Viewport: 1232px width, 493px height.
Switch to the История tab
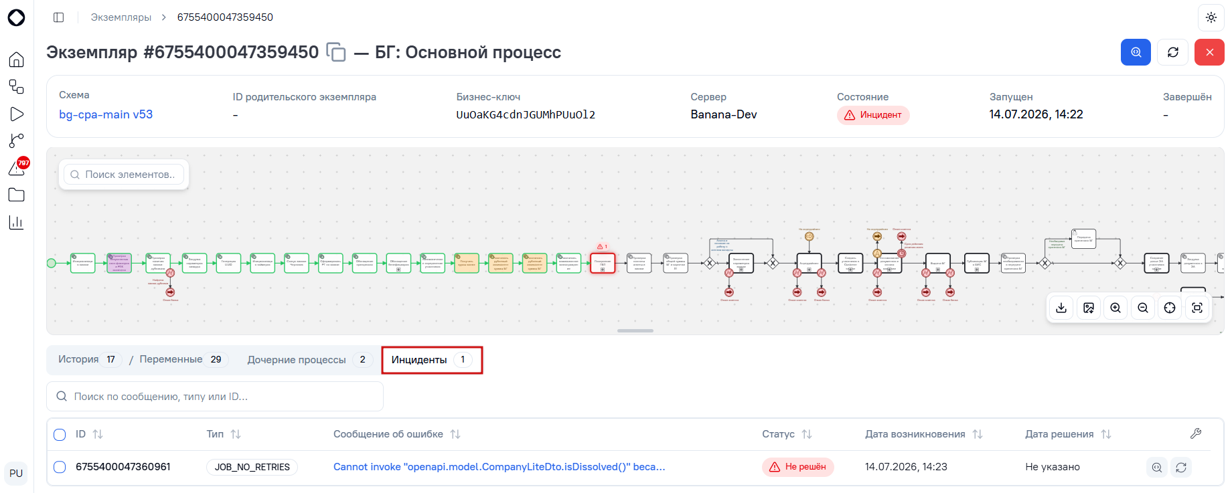pyautogui.click(x=90, y=359)
